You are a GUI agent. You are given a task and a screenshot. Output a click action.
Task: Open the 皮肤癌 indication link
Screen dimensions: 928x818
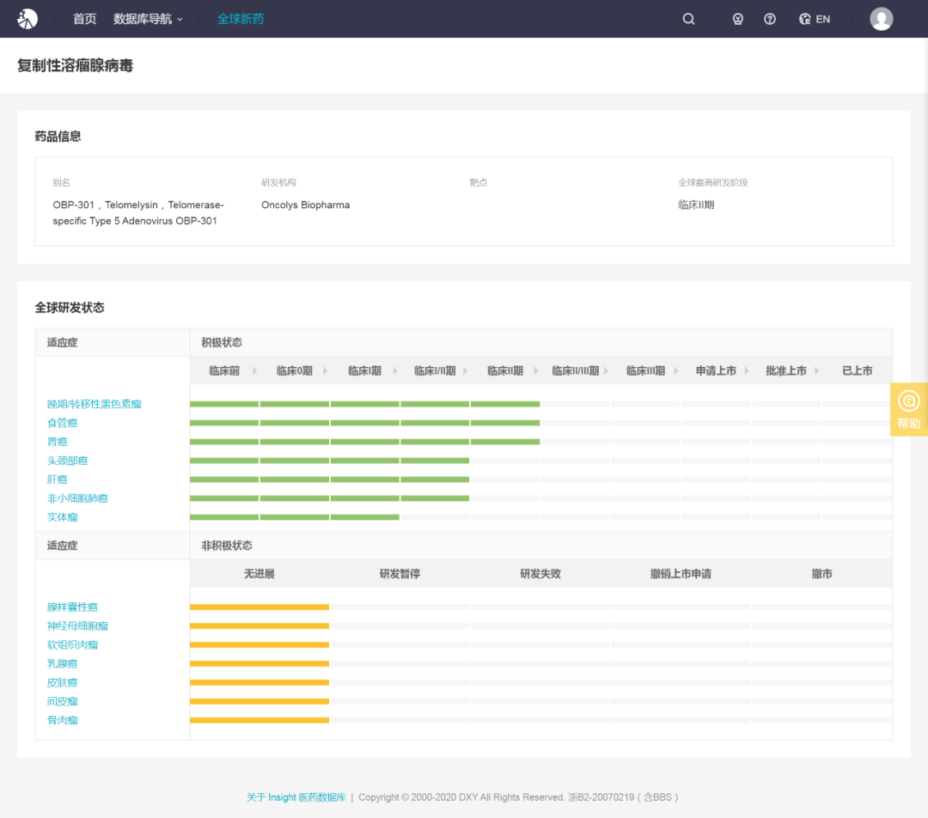click(62, 683)
